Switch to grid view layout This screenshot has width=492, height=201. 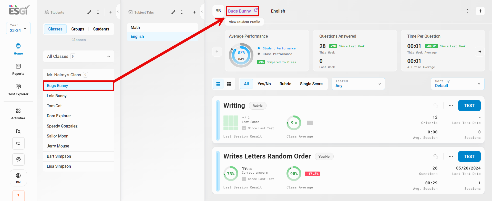point(229,84)
